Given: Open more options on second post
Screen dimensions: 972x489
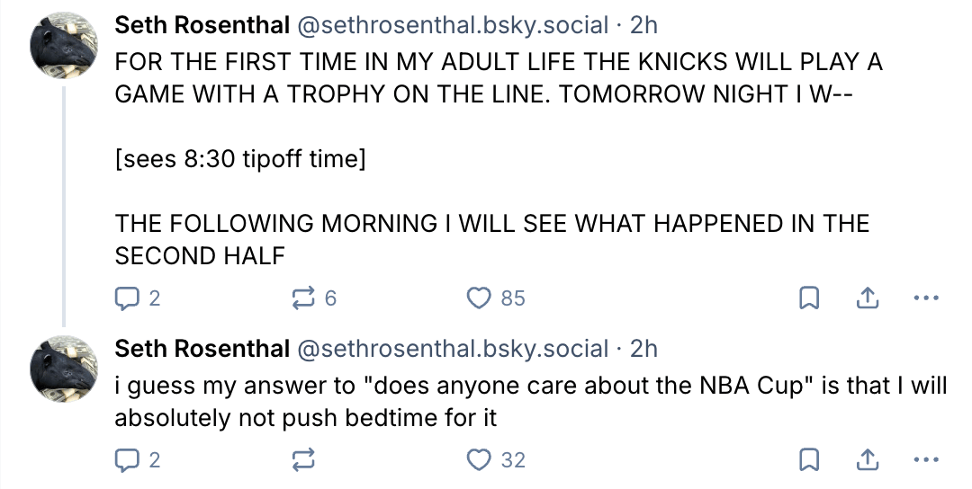Looking at the screenshot, I should coord(925,460).
